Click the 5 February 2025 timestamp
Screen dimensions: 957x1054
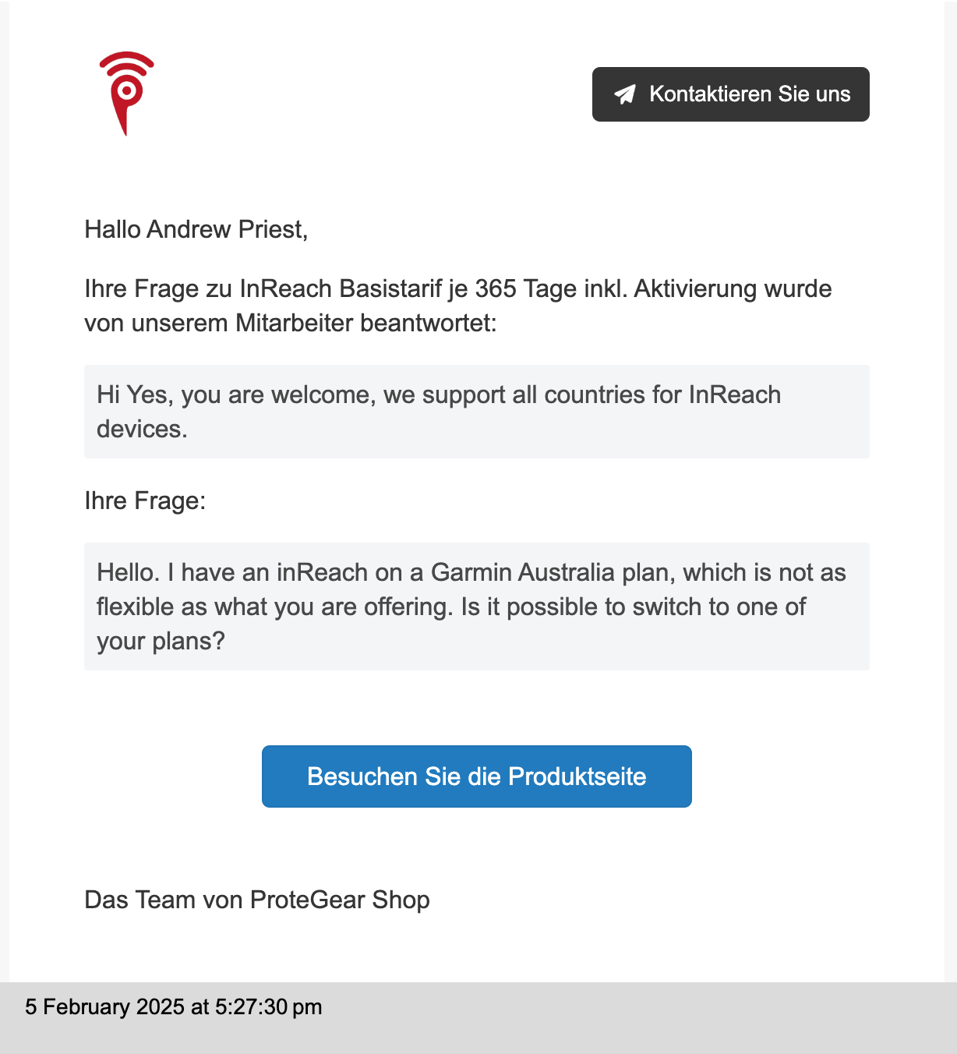173,1006
